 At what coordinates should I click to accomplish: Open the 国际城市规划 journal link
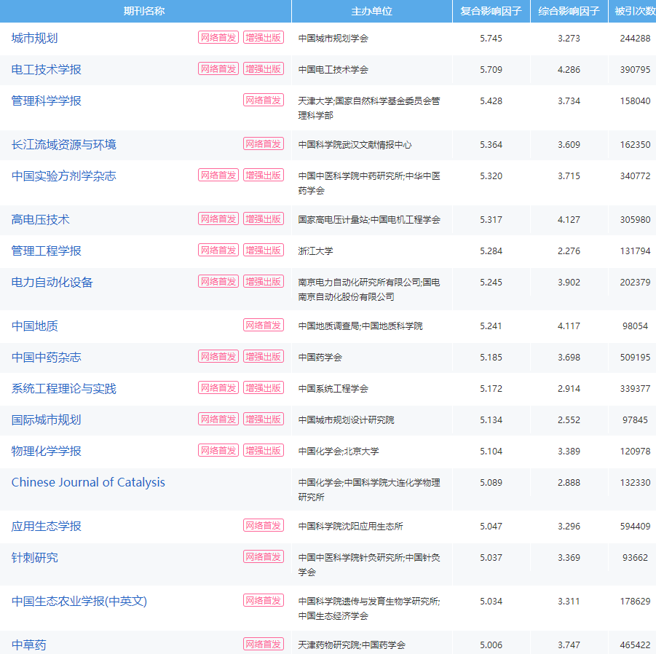(47, 419)
